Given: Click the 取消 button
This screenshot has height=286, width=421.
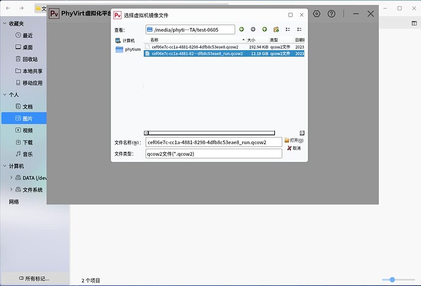Looking at the screenshot, I should click(x=293, y=148).
